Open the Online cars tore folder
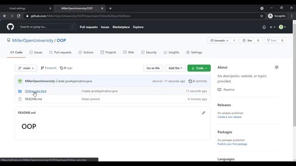 click(36, 91)
